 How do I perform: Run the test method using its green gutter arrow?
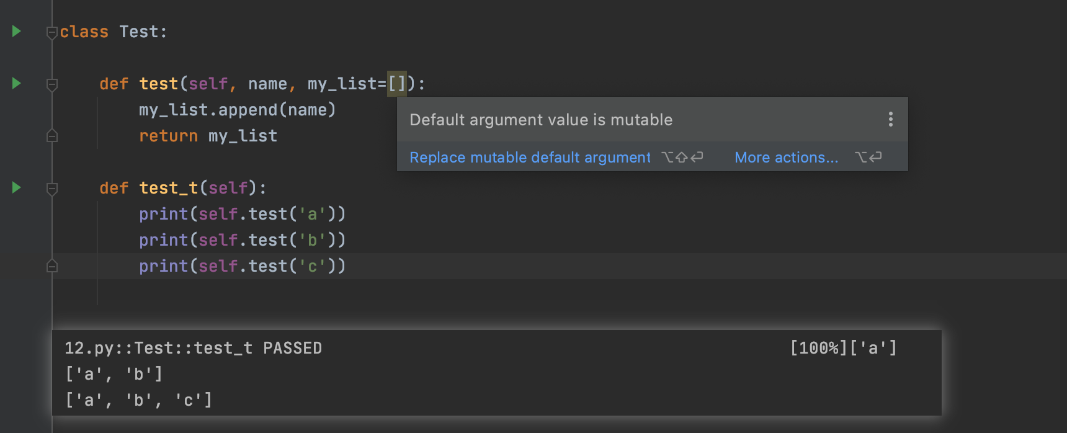(16, 83)
